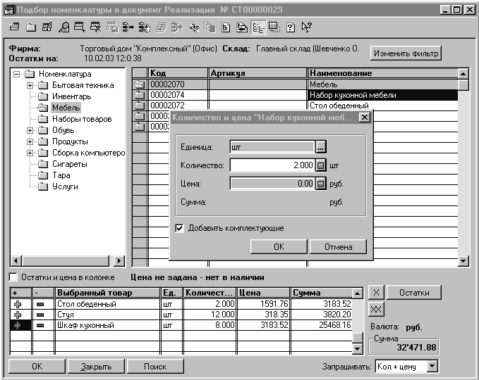Collapse the Номенклатура root tree node

[16, 74]
